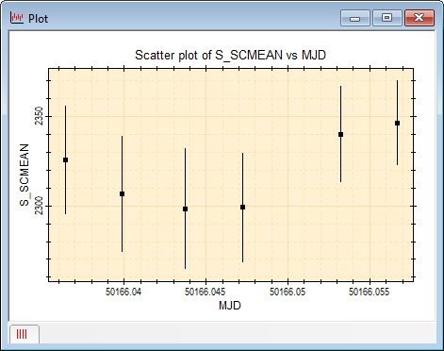Click the Plot window title text
Image resolution: width=444 pixels, height=351 pixels.
pos(38,19)
